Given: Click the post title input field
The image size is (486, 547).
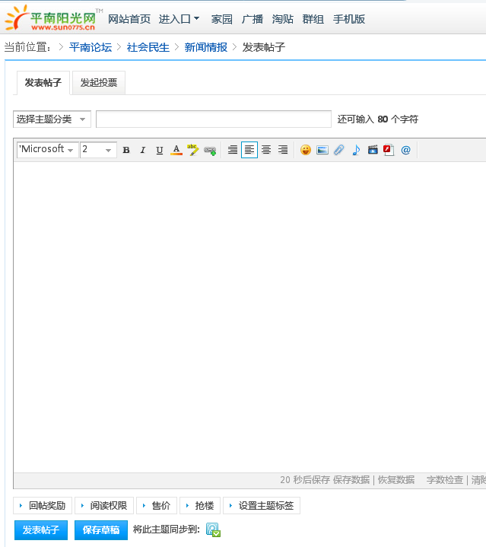Looking at the screenshot, I should (x=213, y=119).
